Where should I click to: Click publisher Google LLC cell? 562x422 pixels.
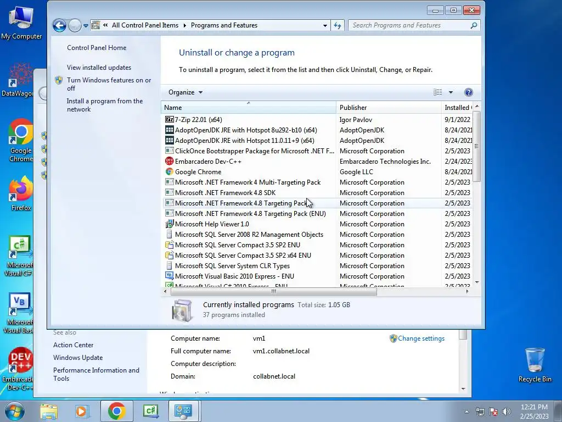[x=356, y=171]
